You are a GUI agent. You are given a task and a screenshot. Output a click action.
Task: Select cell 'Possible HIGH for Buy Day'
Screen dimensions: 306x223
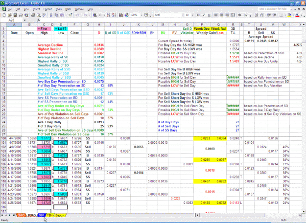(x=177, y=53)
